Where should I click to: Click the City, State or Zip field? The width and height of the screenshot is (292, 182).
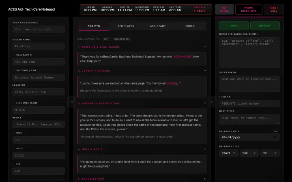(39, 92)
